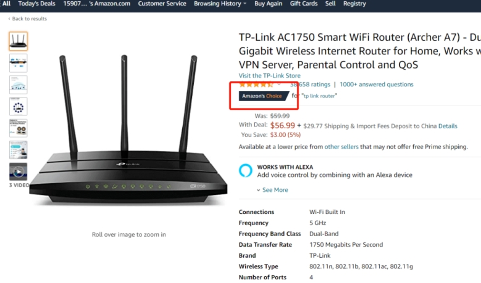The image size is (481, 283).
Task: Open 1000+ answered questions link
Action: click(x=377, y=84)
